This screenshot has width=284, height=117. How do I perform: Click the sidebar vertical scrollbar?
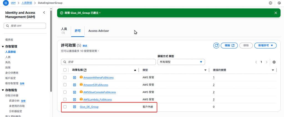tap(51, 51)
